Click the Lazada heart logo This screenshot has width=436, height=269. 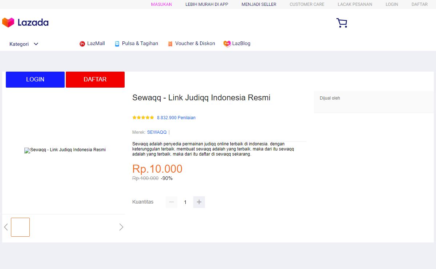point(8,23)
